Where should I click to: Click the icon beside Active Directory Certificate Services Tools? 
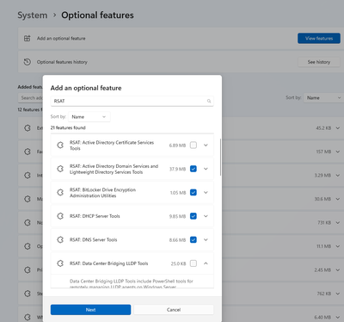pyautogui.click(x=60, y=146)
